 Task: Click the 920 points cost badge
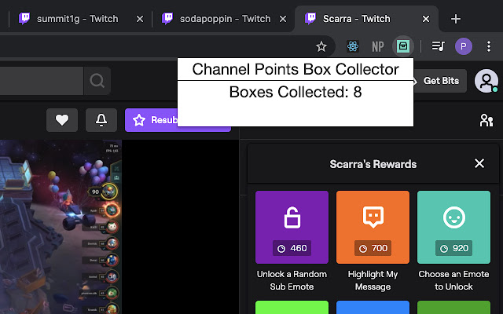pyautogui.click(x=453, y=248)
